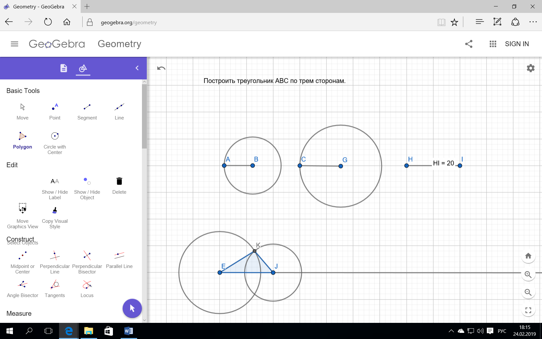This screenshot has height=339, width=542.
Task: Make a web note
Action: pyautogui.click(x=497, y=22)
